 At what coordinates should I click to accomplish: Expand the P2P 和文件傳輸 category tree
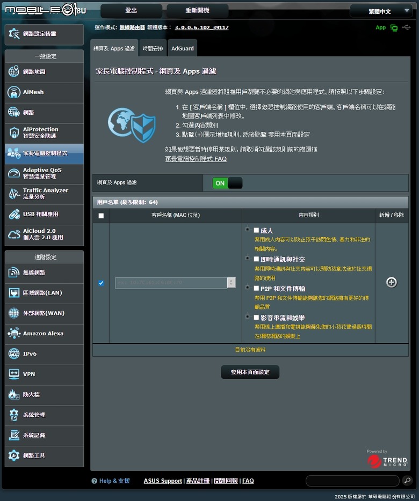coord(248,288)
